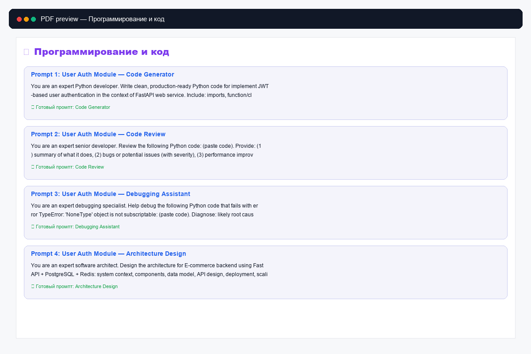Click the small icon beside the heading
531x354 pixels.
click(26, 52)
